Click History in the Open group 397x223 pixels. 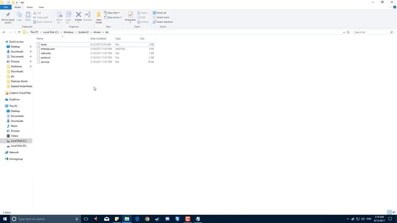(x=143, y=22)
